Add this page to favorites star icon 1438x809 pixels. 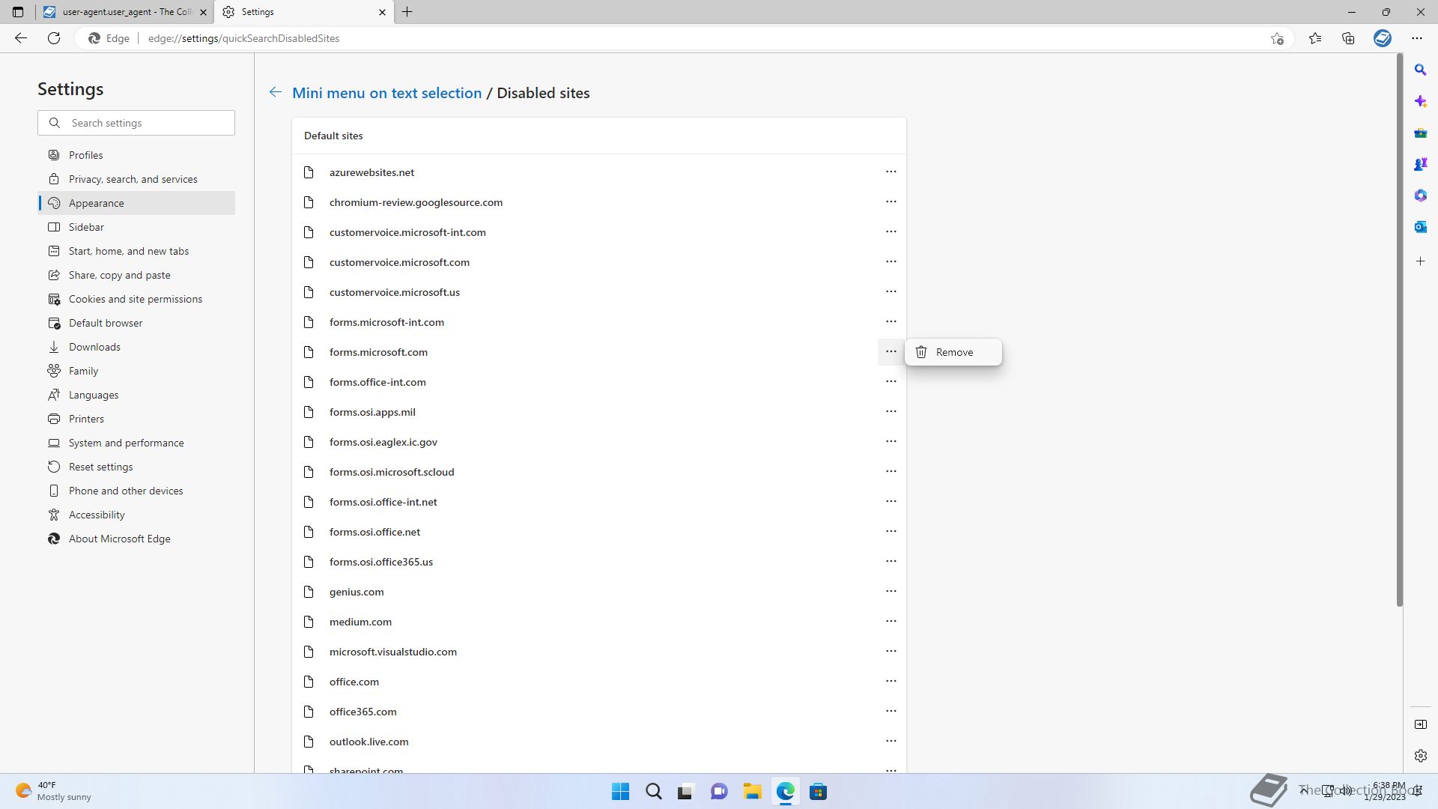1277,38
